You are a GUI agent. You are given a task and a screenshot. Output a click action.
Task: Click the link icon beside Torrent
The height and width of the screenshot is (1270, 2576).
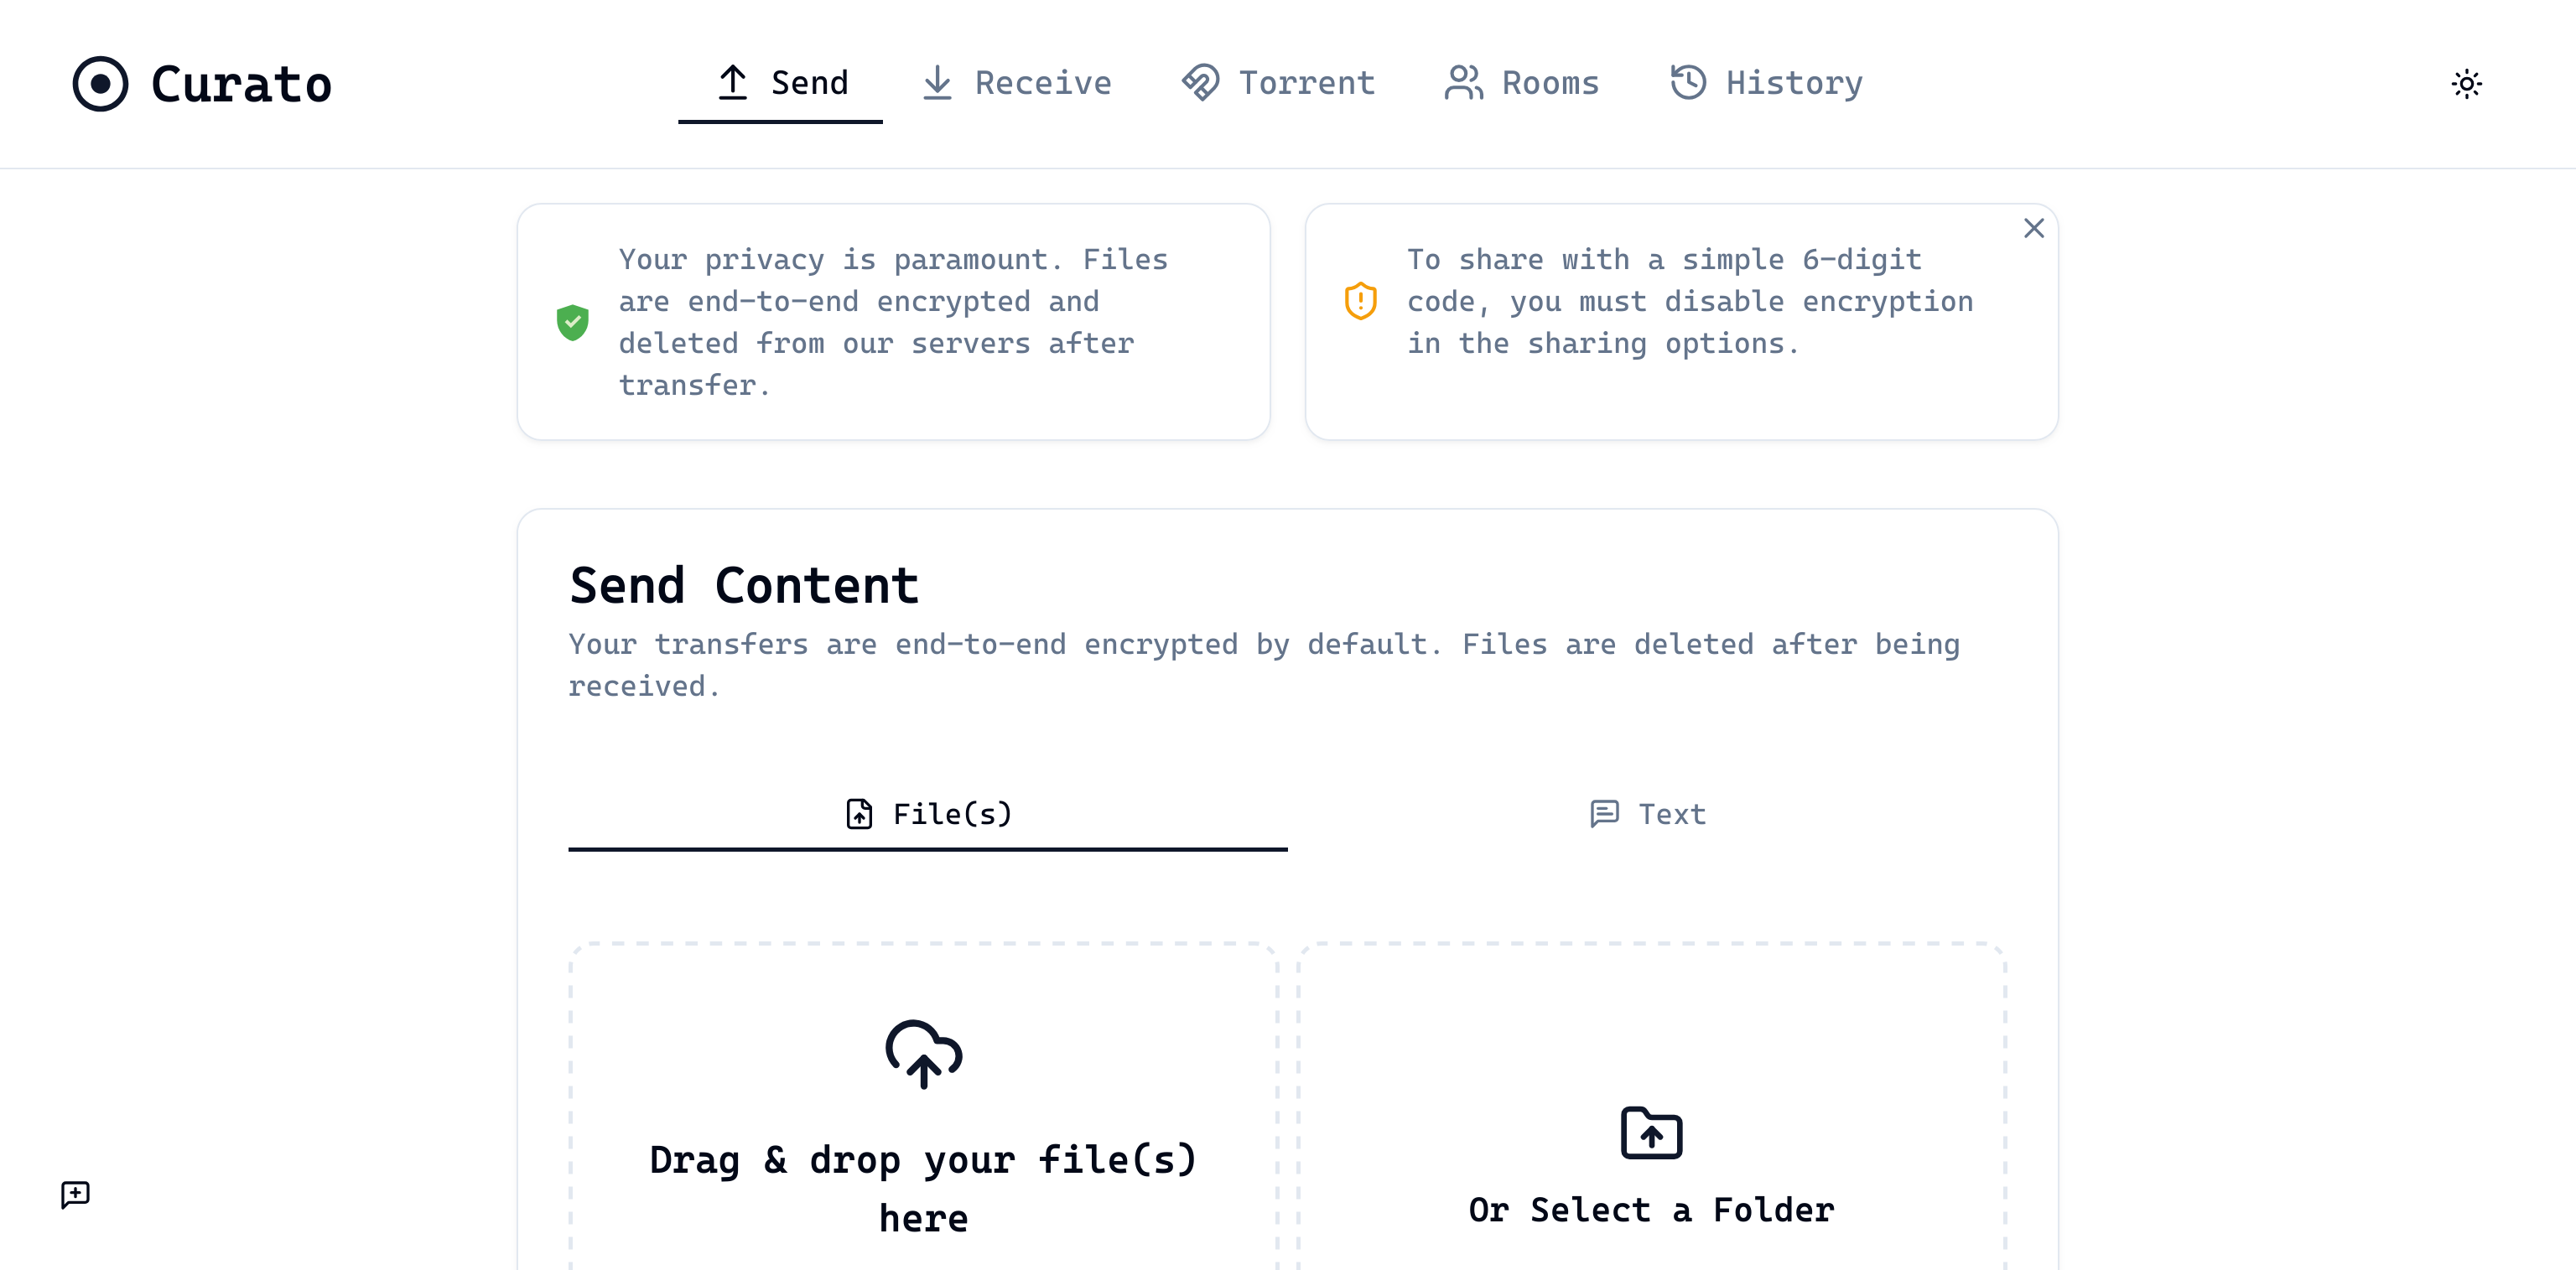1199,82
